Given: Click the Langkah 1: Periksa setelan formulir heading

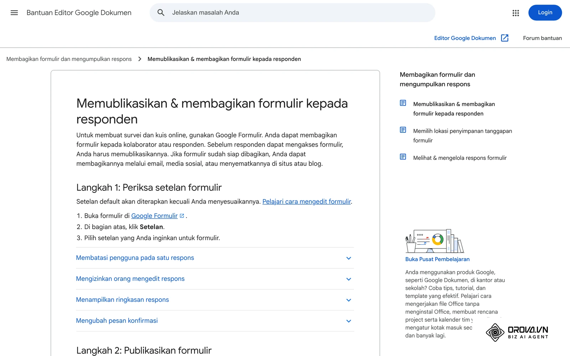Looking at the screenshot, I should coord(149,188).
